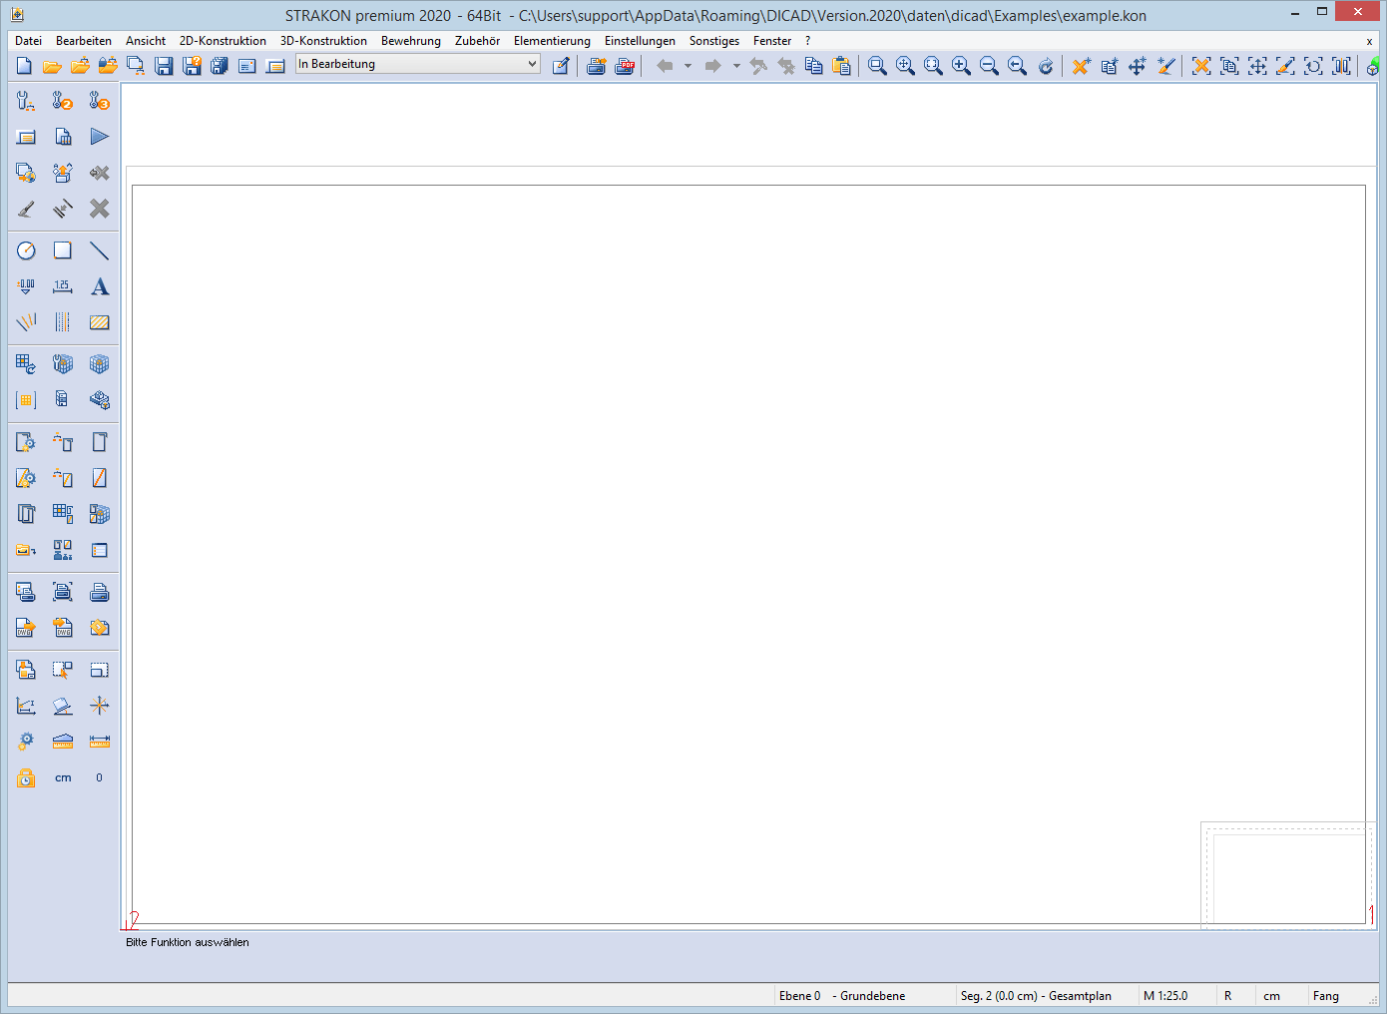The width and height of the screenshot is (1387, 1014).
Task: Close the document with small 'x' button
Action: click(1369, 41)
